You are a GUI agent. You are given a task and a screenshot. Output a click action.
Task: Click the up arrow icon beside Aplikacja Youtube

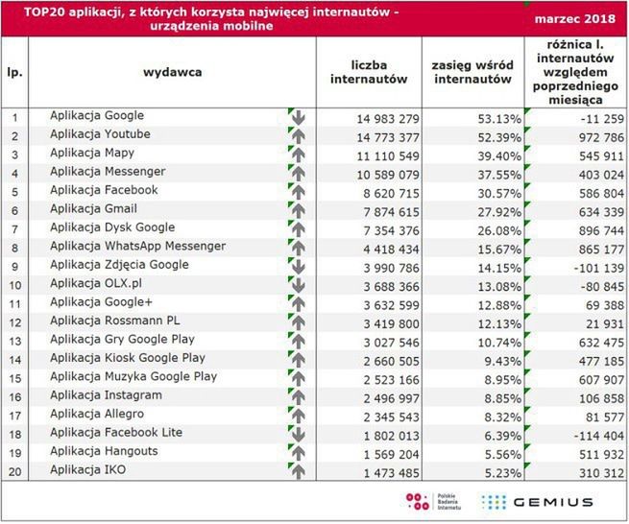pos(298,136)
